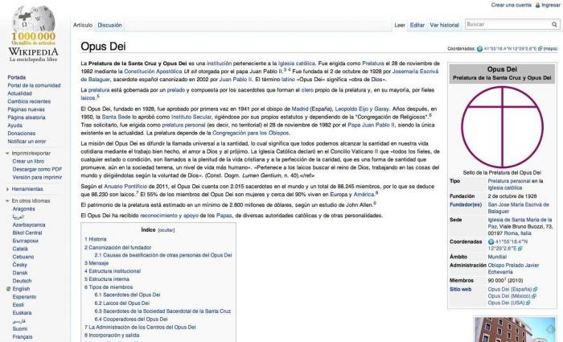Open Portal de la comunidad
The width and height of the screenshot is (563, 342).
point(34,85)
